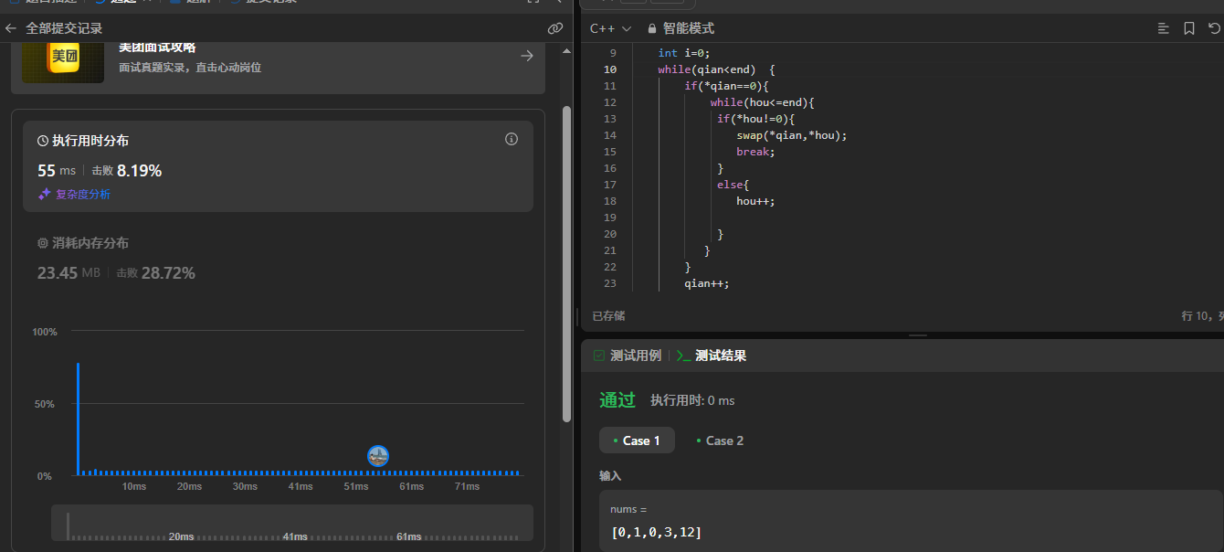Click the 执行用时: 0 ms label

point(692,400)
